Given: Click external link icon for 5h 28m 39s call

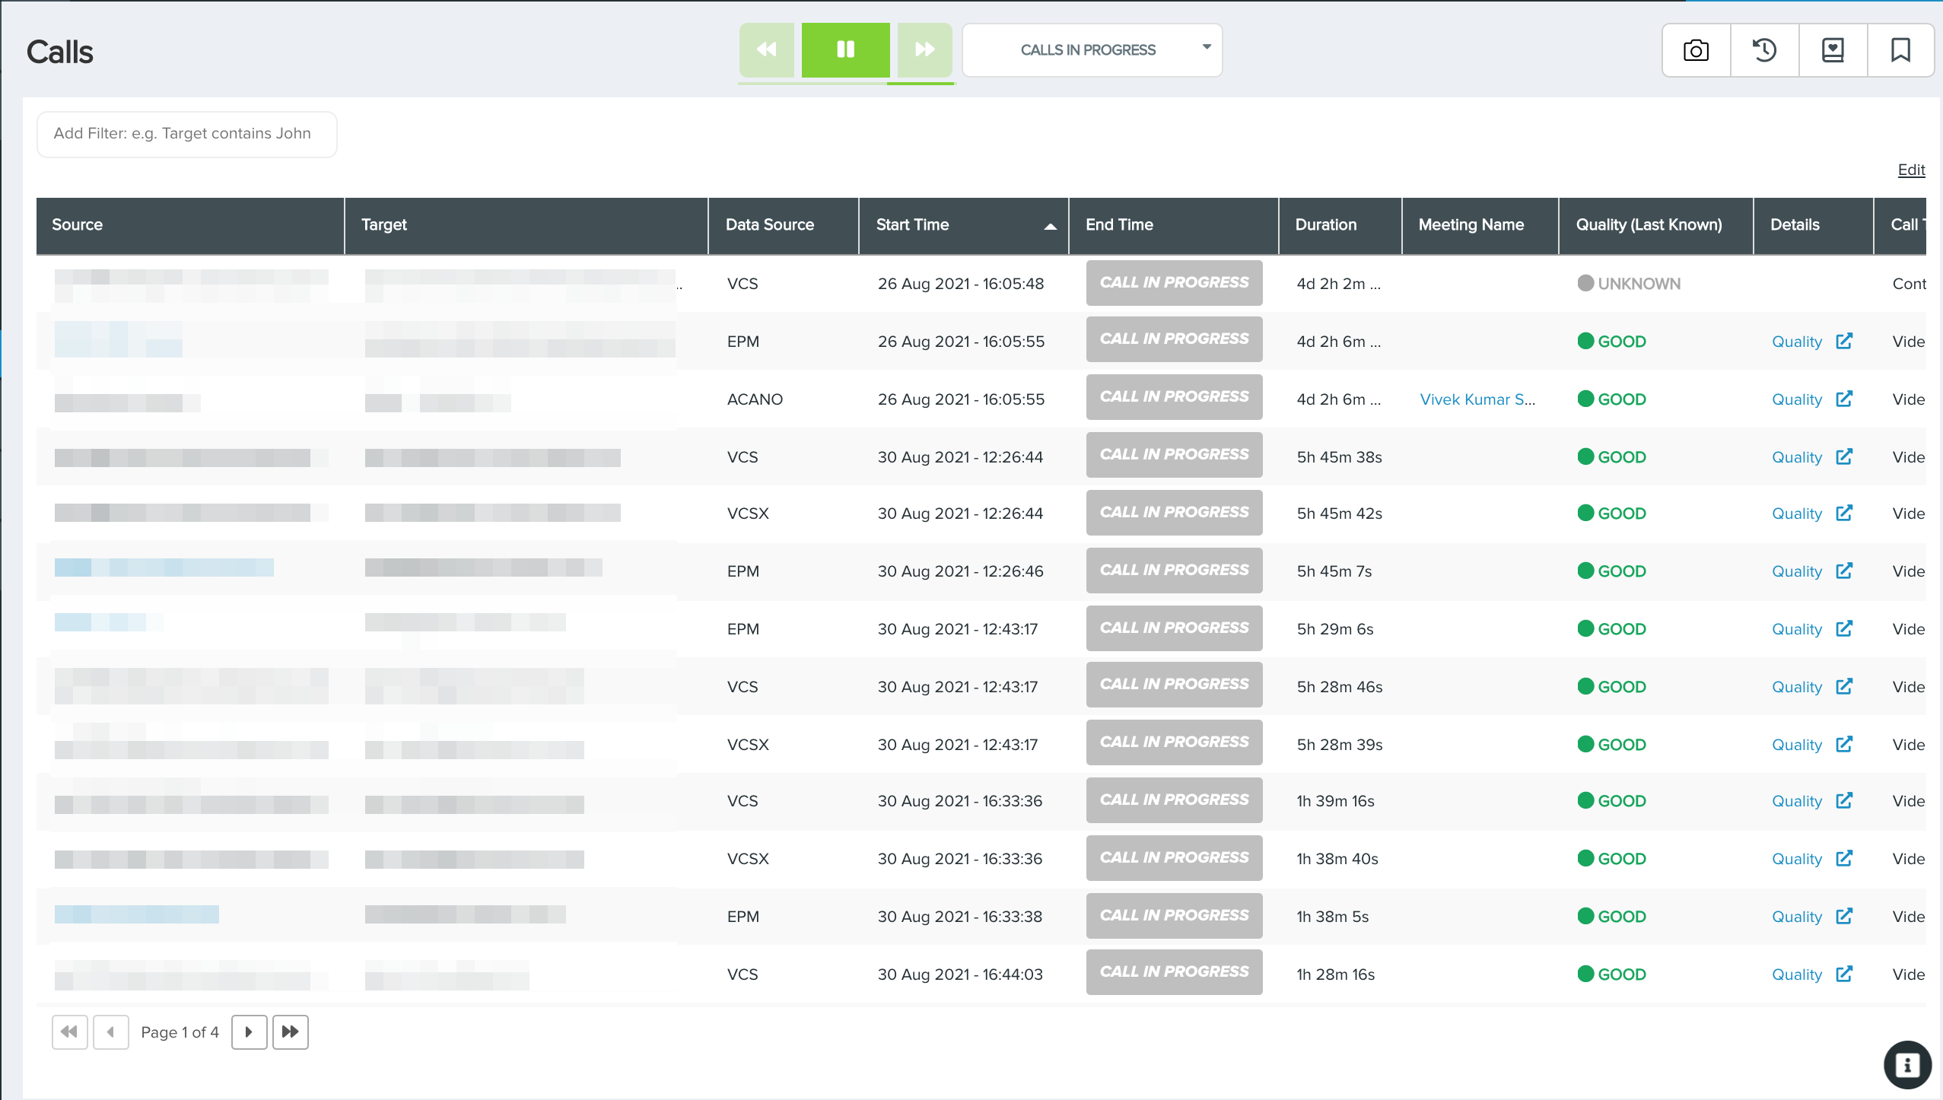Looking at the screenshot, I should (1844, 744).
